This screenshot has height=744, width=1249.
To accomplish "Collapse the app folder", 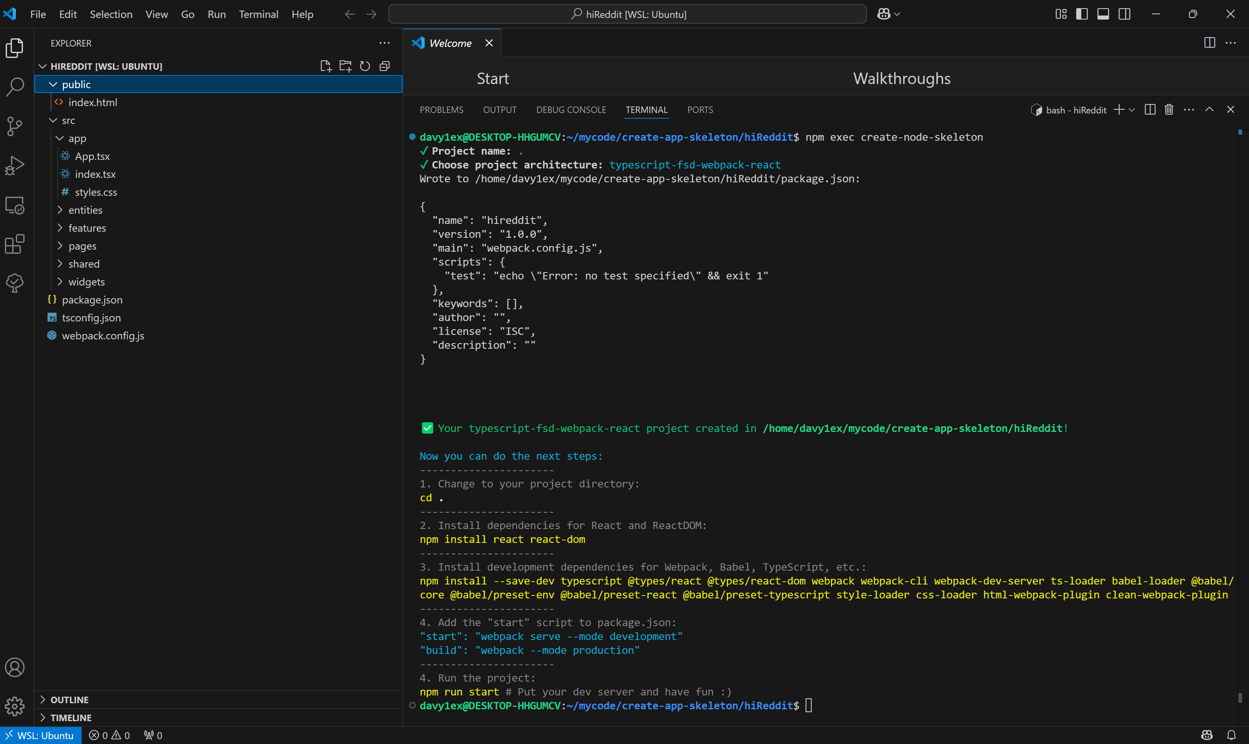I will (60, 138).
